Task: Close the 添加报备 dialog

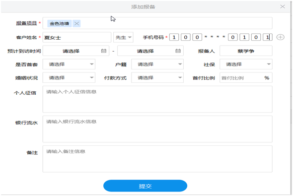Action: (x=283, y=7)
